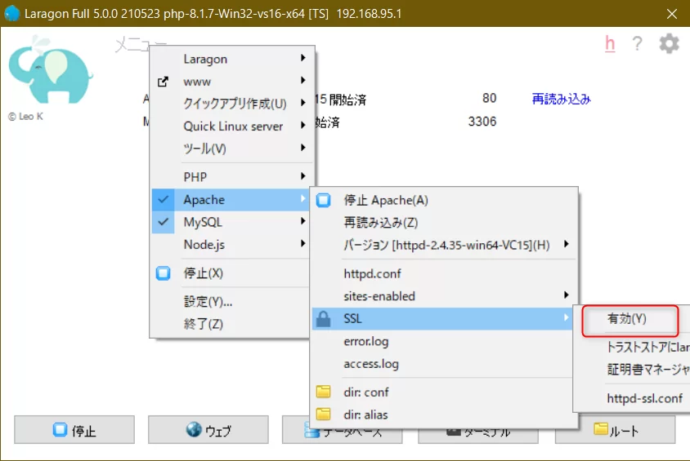Expand the sites-enabled submenu arrow
The image size is (690, 461).
point(567,295)
